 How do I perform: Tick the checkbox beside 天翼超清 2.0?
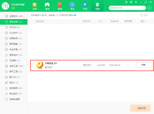point(32,65)
